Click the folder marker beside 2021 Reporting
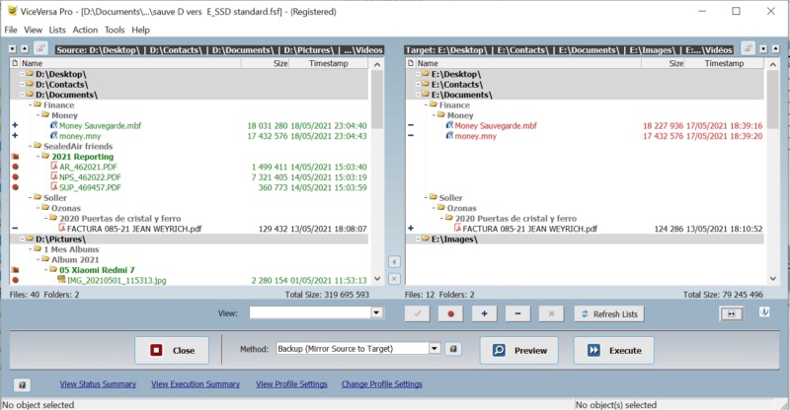This screenshot has width=790, height=410. tap(16, 157)
